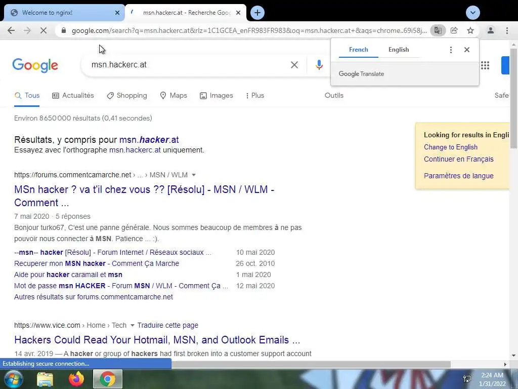Go back to the previous page
Viewport: 518px width, 389px height.
pyautogui.click(x=11, y=30)
